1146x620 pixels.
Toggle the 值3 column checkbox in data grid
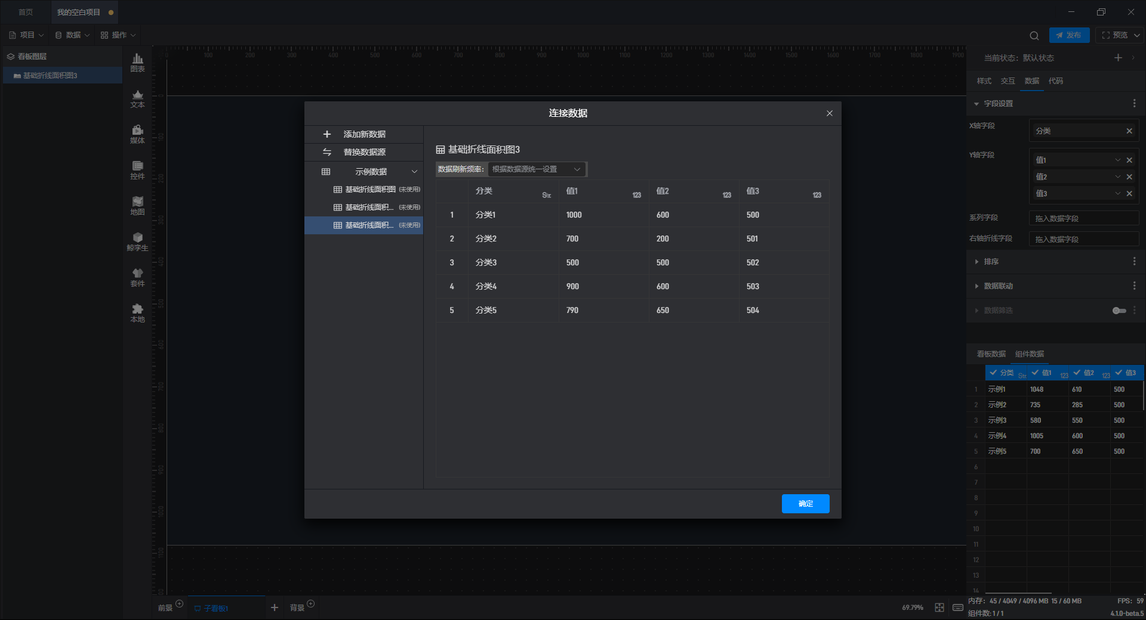(x=1119, y=373)
